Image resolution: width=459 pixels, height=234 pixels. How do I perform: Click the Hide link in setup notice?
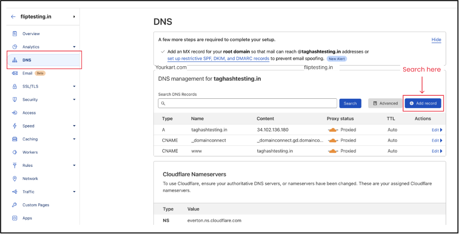pyautogui.click(x=436, y=39)
